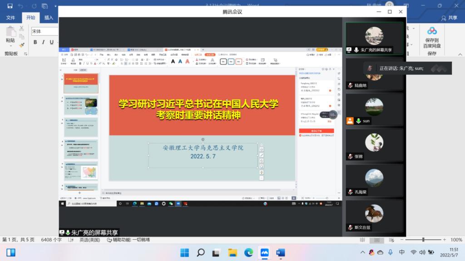The width and height of the screenshot is (465, 261).
Task: Switch to the 插入 (Insert) ribbon tab
Action: (x=49, y=18)
